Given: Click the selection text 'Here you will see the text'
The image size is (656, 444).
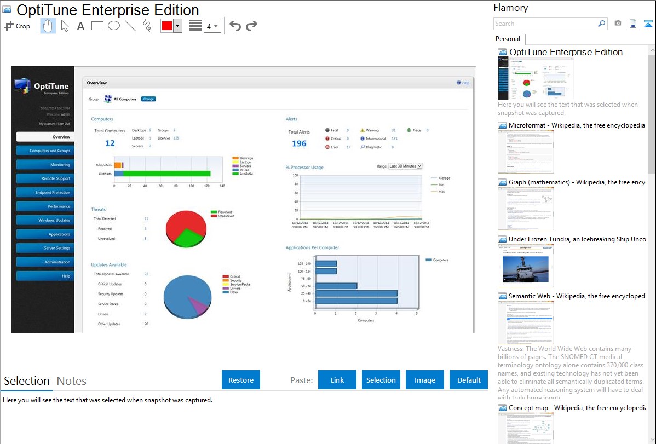Looking at the screenshot, I should pyautogui.click(x=107, y=401).
